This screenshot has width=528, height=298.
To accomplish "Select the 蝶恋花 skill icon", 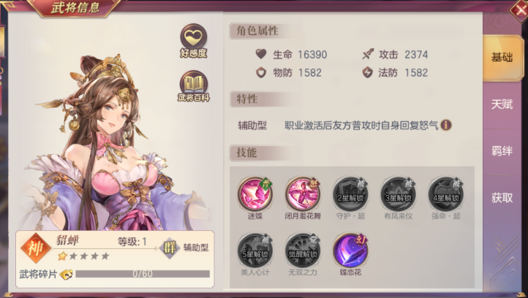I will [350, 251].
